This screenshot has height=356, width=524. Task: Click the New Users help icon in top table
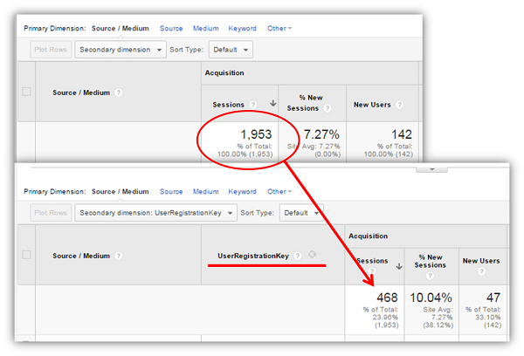[x=397, y=104]
